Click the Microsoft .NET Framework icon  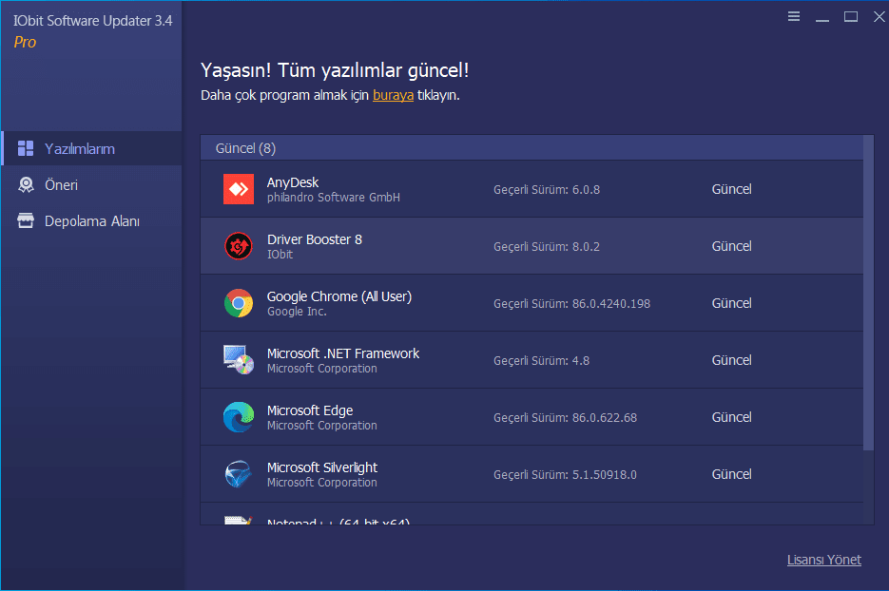click(x=238, y=360)
